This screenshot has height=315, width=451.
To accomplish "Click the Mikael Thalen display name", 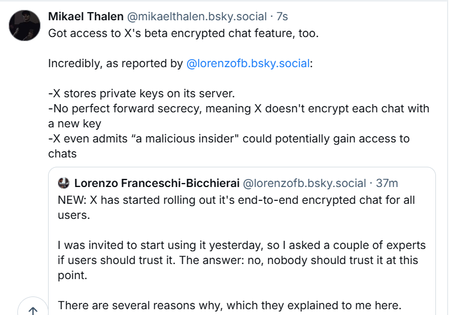I will pos(86,17).
